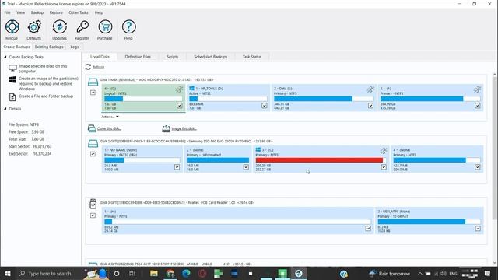498x280 pixels.
Task: Uncheck the HP_TOOLS (D) partition checkbox
Action: 265,106
